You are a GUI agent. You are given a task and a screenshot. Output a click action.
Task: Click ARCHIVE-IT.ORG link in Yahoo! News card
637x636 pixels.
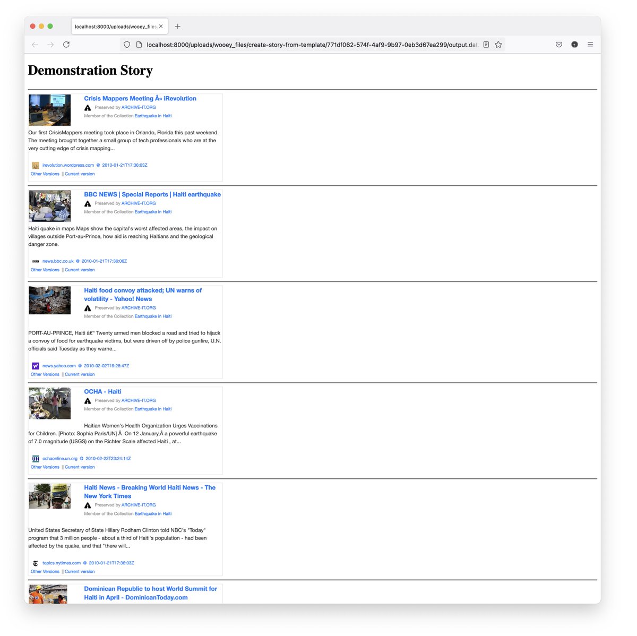(x=139, y=308)
